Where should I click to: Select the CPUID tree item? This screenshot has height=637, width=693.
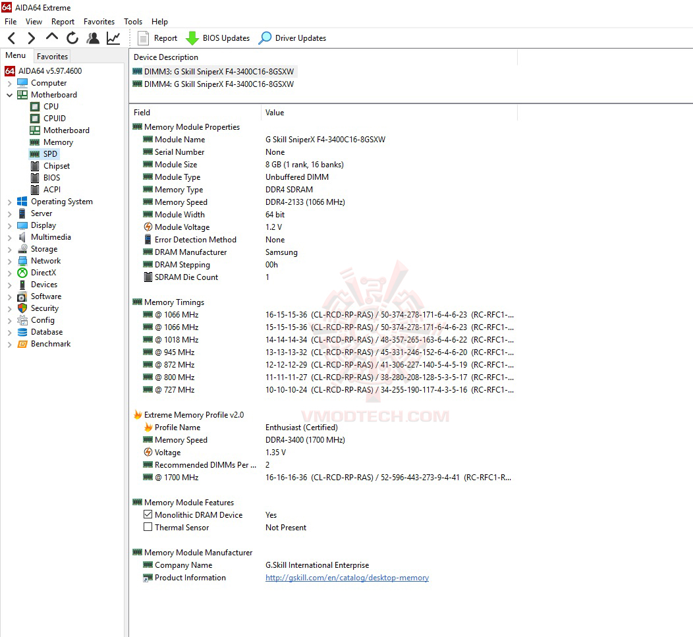pyautogui.click(x=47, y=119)
